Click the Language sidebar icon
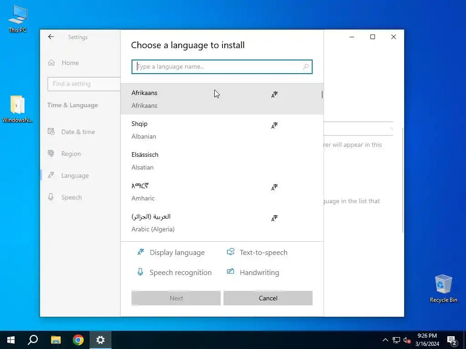This screenshot has width=466, height=349. [51, 175]
